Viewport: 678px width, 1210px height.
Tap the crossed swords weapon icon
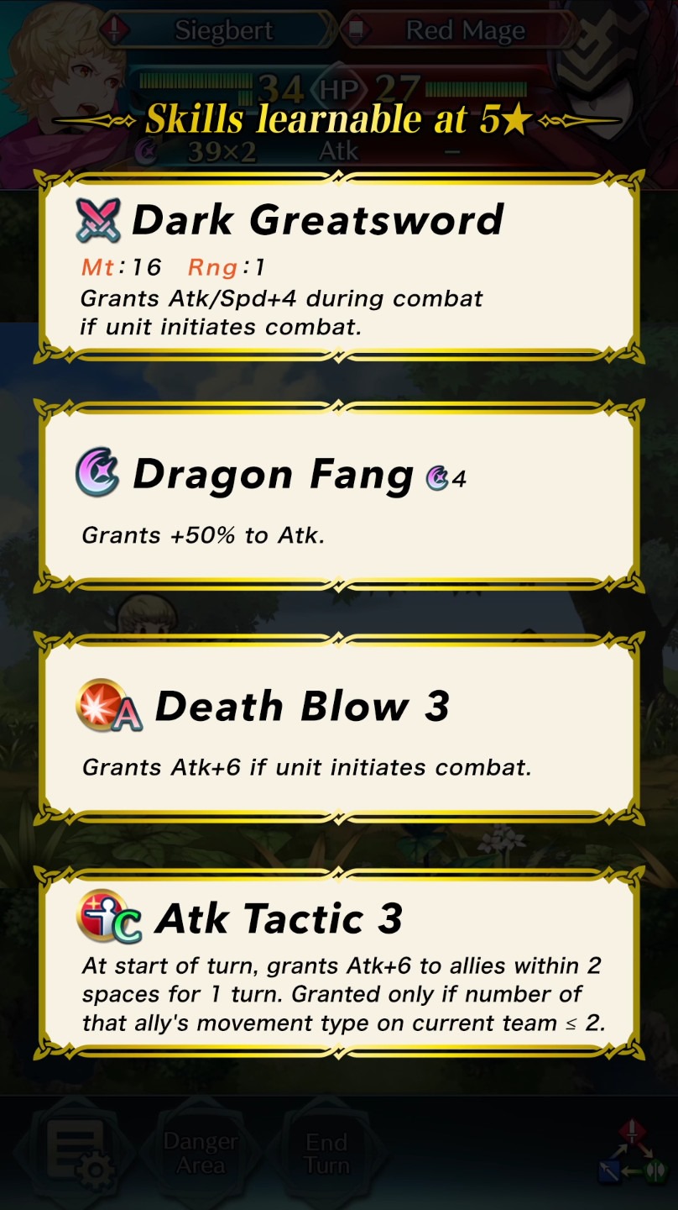tap(98, 221)
